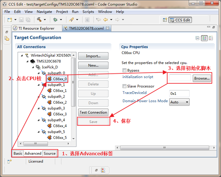Enable the Bypass checkbox

point(124,70)
